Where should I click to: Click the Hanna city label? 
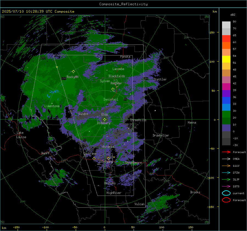click(192, 123)
